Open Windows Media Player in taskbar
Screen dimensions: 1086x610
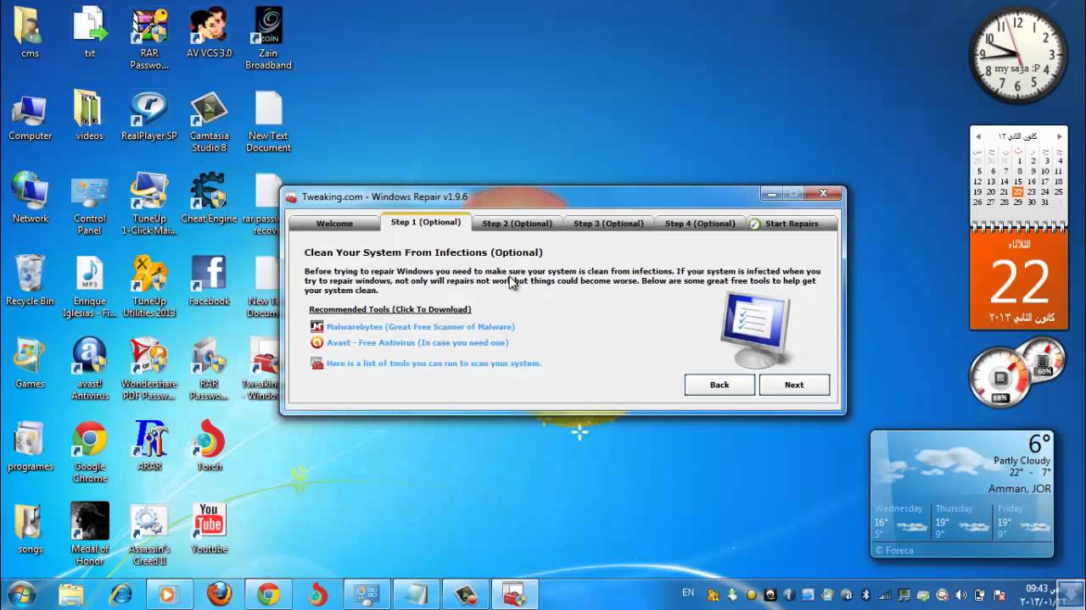tap(170, 595)
